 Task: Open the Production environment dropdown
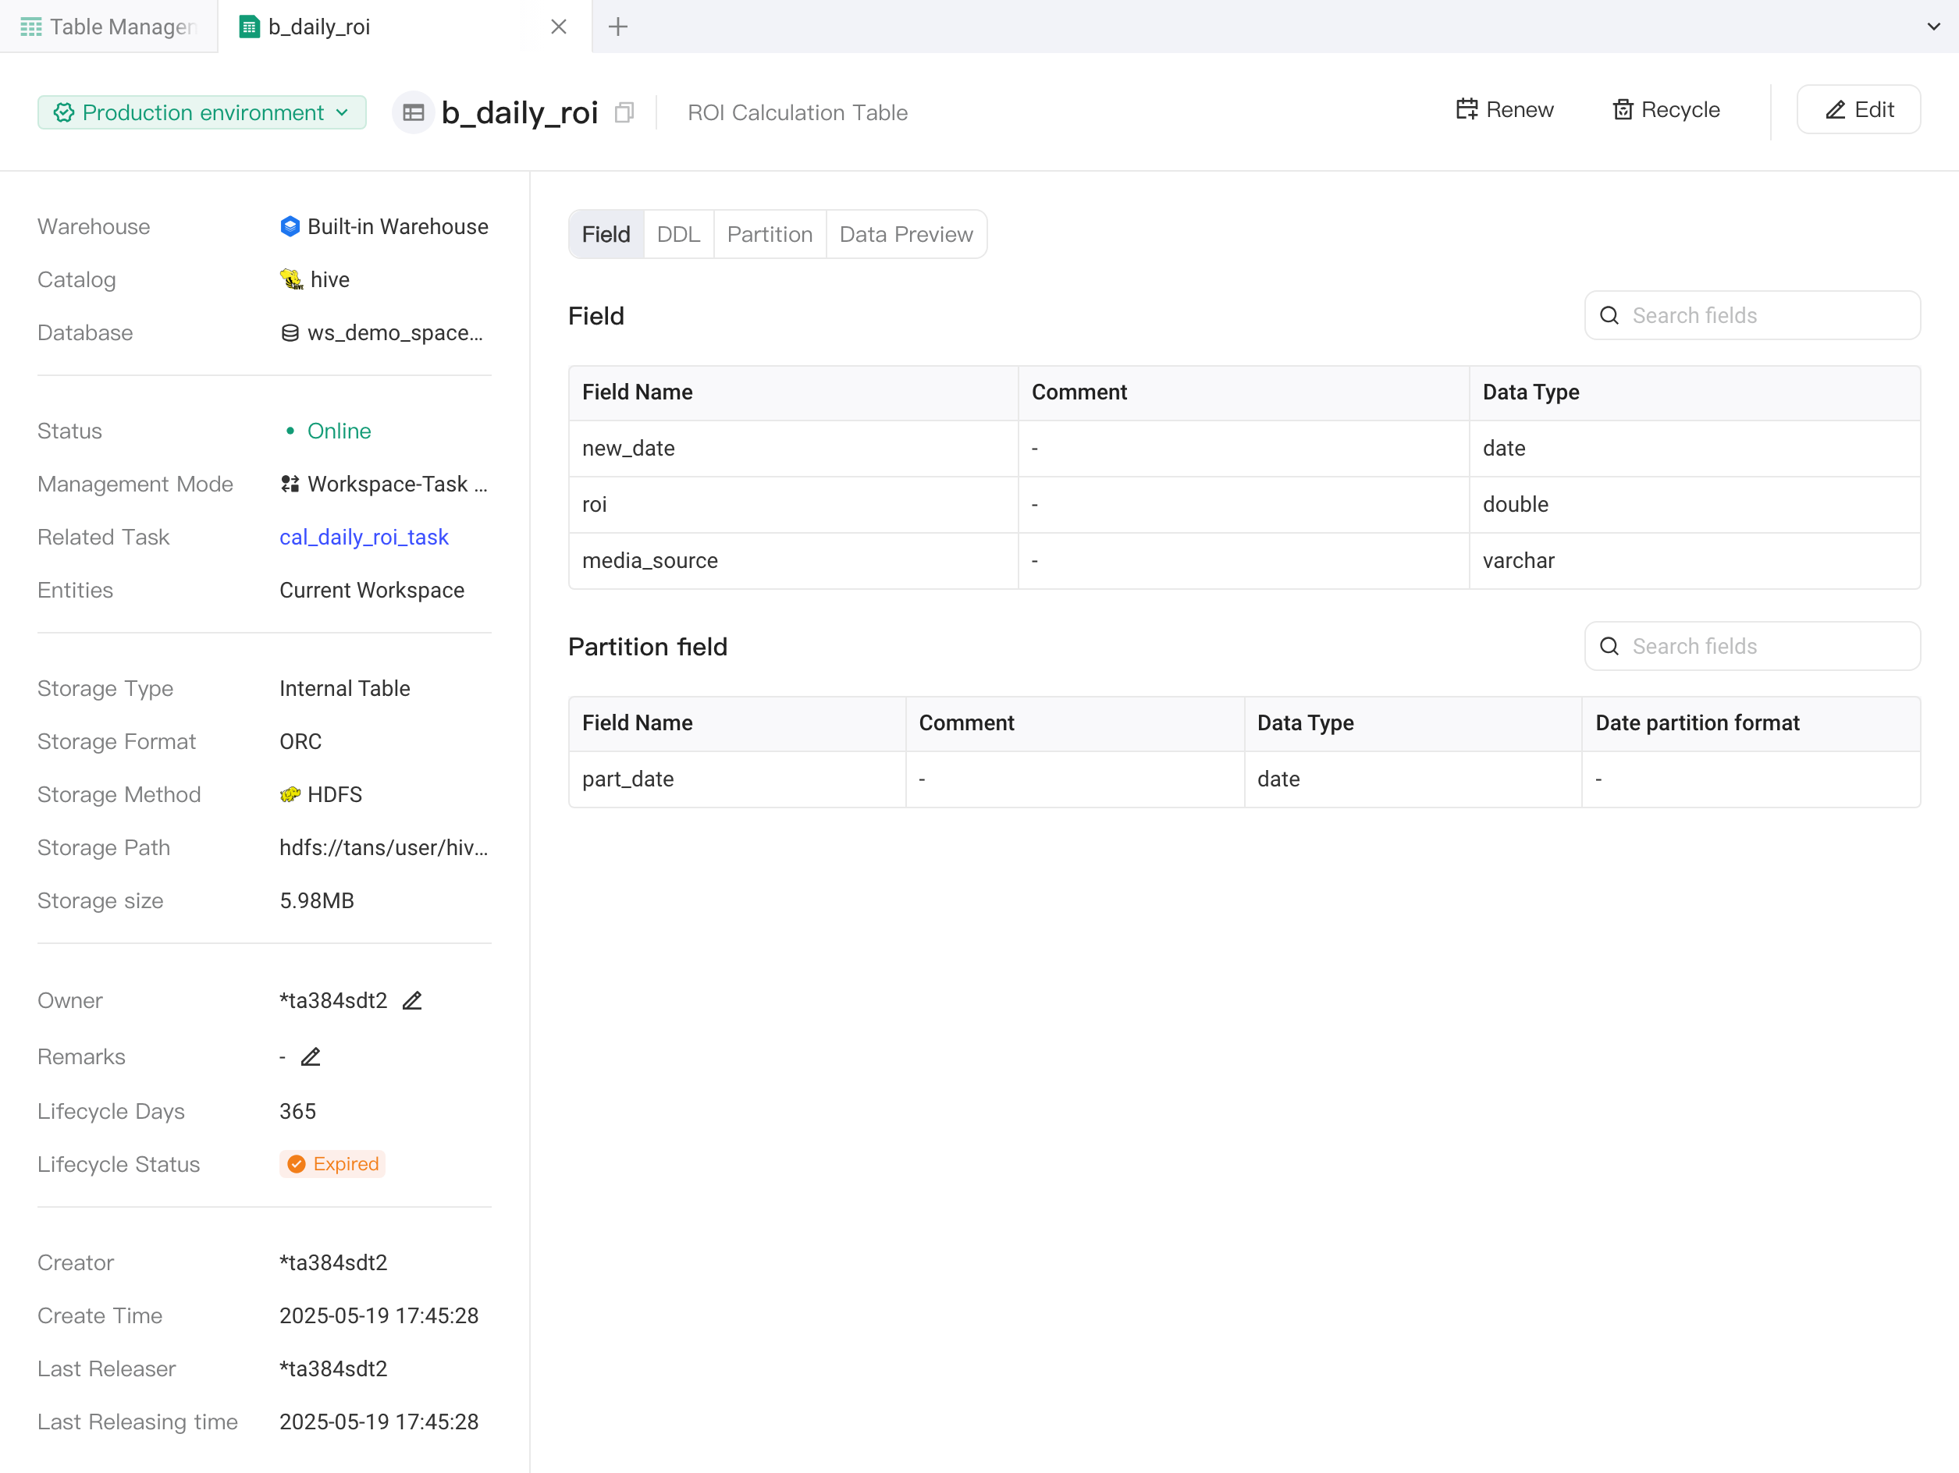202,112
